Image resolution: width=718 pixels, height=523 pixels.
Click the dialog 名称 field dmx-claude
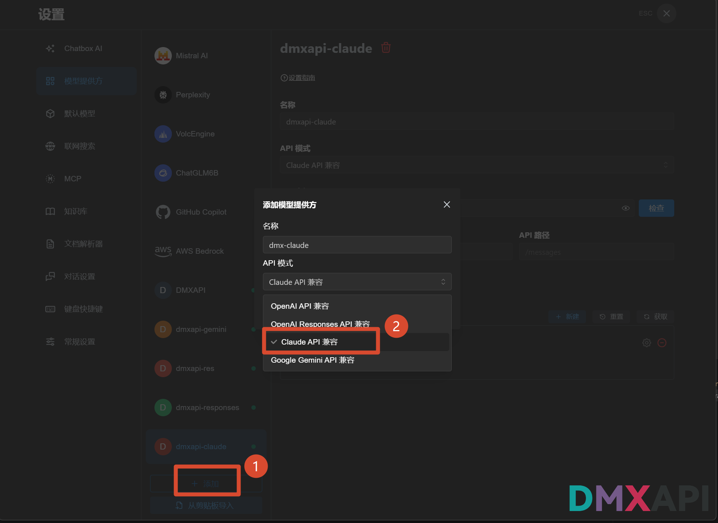pos(357,245)
